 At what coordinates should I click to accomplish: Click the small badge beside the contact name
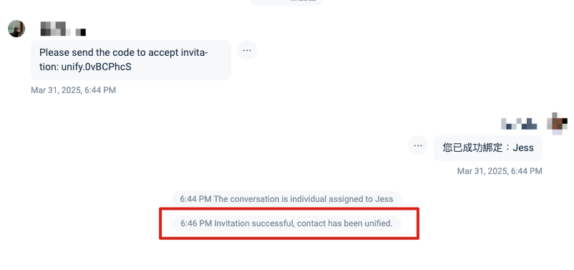pos(81,32)
